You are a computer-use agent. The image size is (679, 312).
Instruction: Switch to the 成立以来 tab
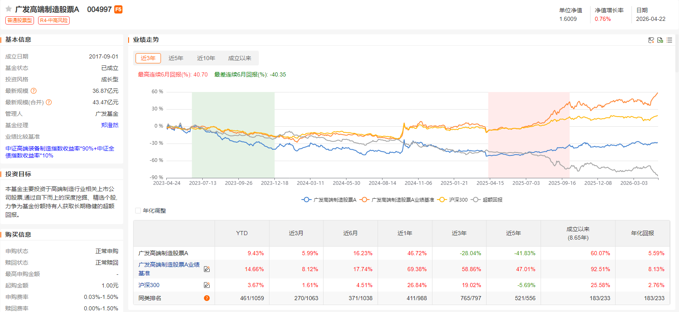(240, 58)
